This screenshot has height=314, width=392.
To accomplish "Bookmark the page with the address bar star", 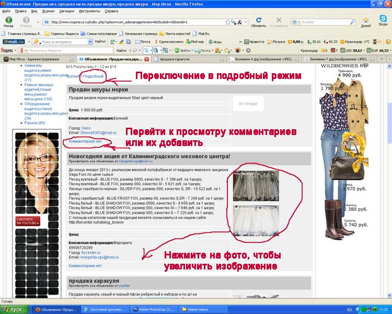I will (x=227, y=22).
